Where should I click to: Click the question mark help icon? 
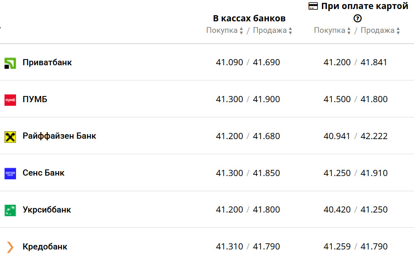[x=358, y=18]
